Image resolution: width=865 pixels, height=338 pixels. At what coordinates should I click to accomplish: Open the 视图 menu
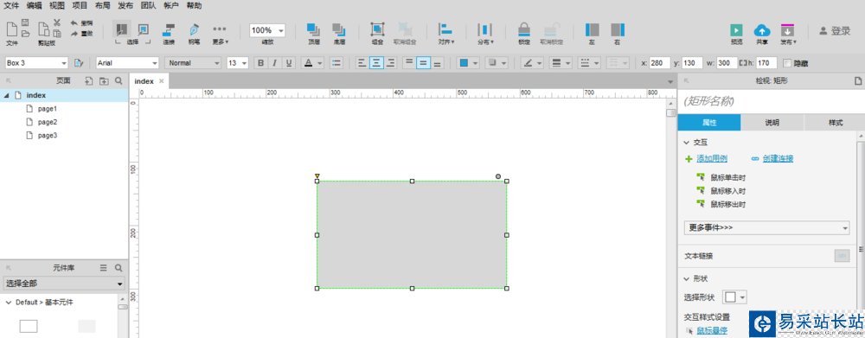click(x=57, y=6)
